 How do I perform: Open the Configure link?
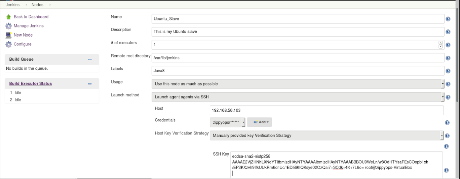(x=23, y=44)
